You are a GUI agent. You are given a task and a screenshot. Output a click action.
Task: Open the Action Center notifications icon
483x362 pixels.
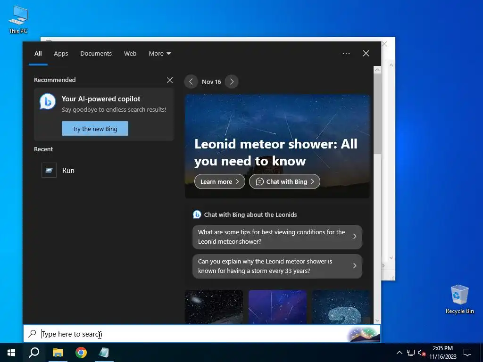[467, 353]
